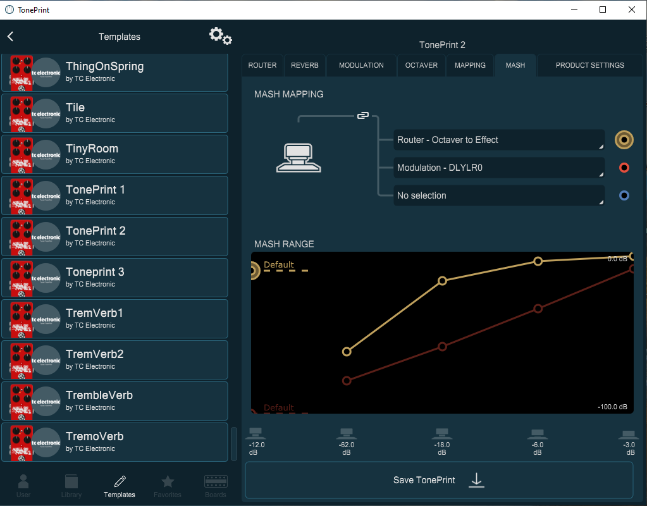Click the templates list scrollbar

(234, 443)
